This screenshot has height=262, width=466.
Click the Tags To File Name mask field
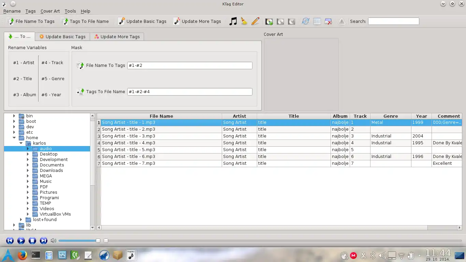(x=190, y=91)
